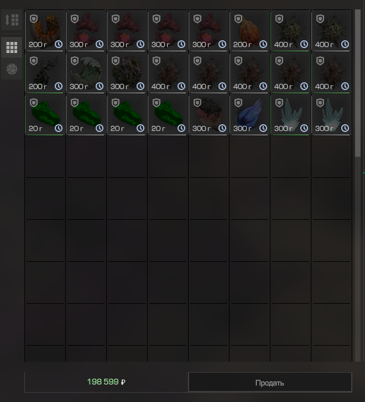The height and width of the screenshot is (402, 365).
Task: Select the artifact filter icon
Action: pyautogui.click(x=12, y=69)
